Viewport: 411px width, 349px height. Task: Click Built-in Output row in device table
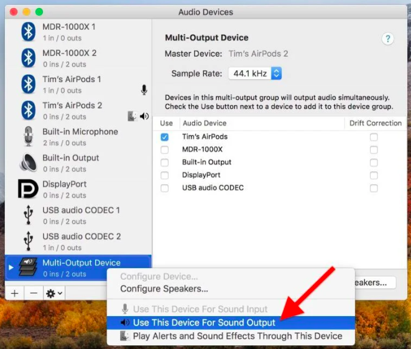[280, 162]
